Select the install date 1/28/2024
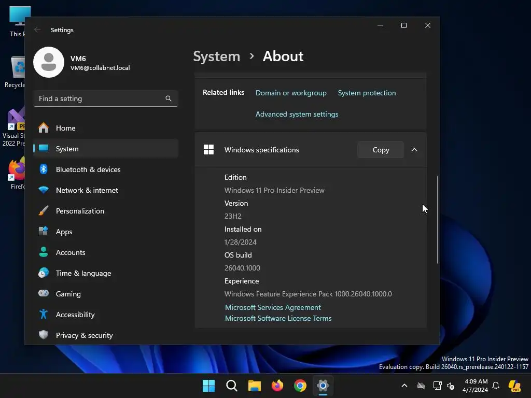Viewport: 531px width, 398px height. click(240, 242)
